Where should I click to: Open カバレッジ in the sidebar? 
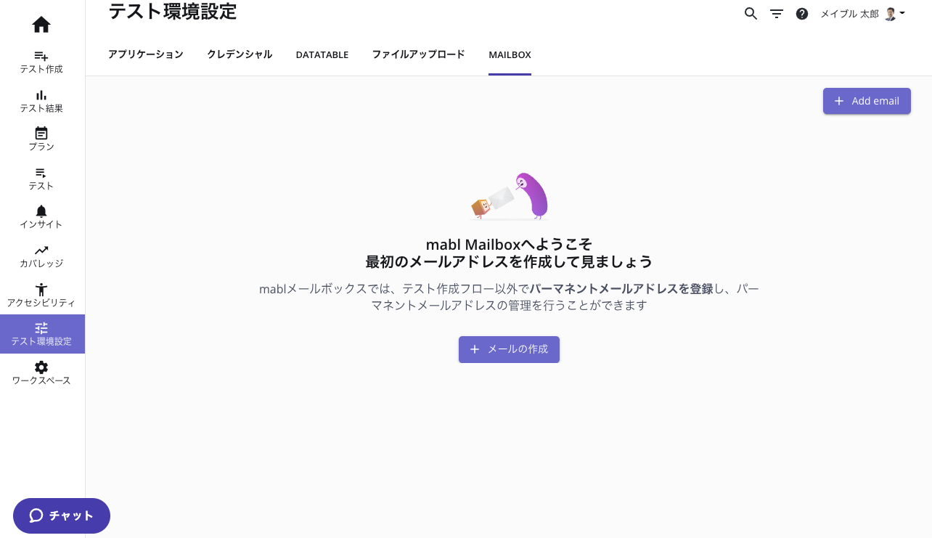point(41,256)
